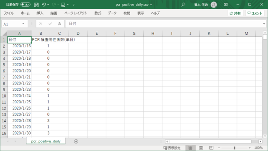
Task: Click the user account avatar icon
Action: point(214,5)
